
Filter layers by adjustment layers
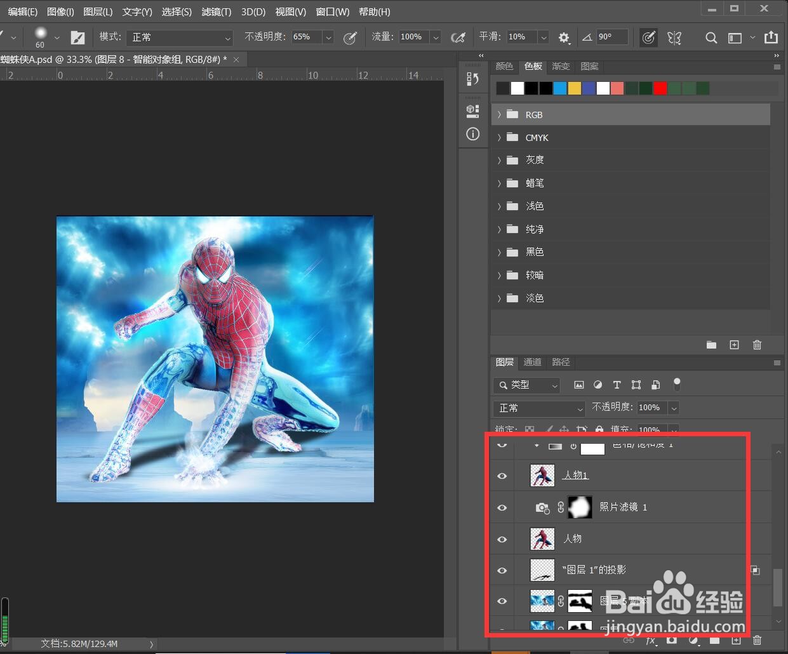pyautogui.click(x=598, y=385)
